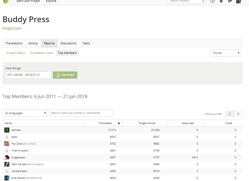The width and height of the screenshot is (249, 181).
Task: Sort by the Votes column header
Action: (228, 123)
